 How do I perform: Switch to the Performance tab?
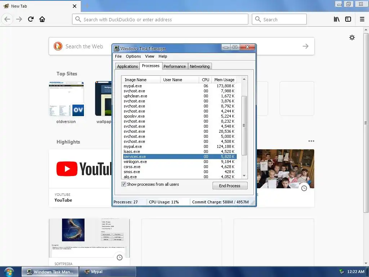175,66
